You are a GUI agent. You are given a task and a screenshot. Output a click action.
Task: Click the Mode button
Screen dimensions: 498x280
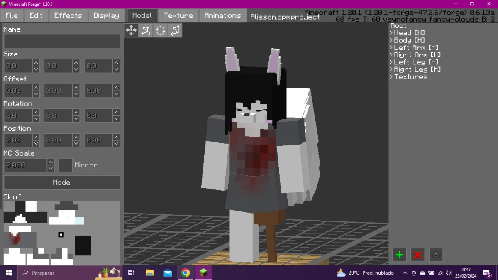tap(62, 182)
